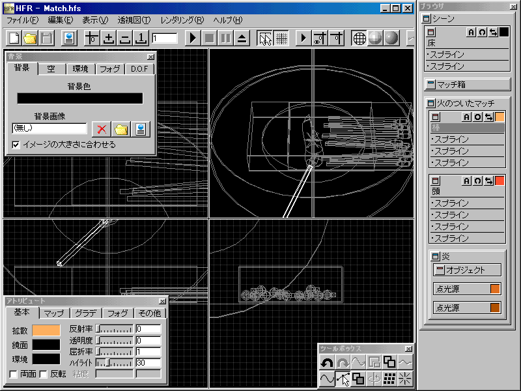Open a file using the main toolbar folder icon
This screenshot has width=521, height=391.
[30, 38]
